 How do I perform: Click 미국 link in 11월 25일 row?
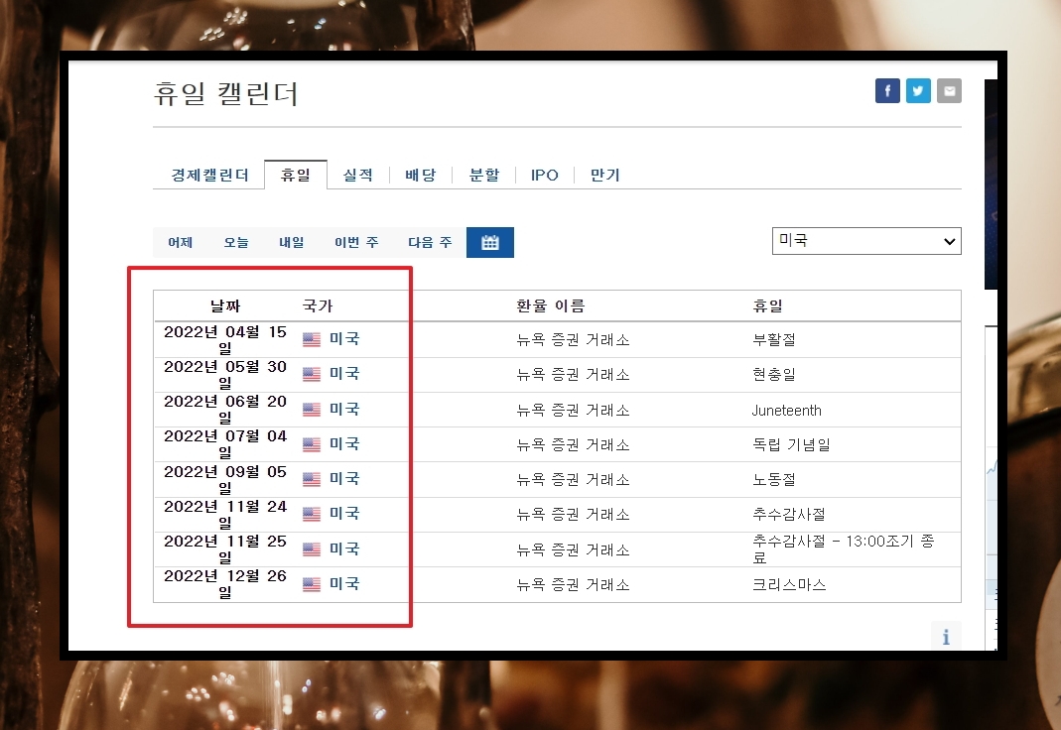pyautogui.click(x=344, y=548)
